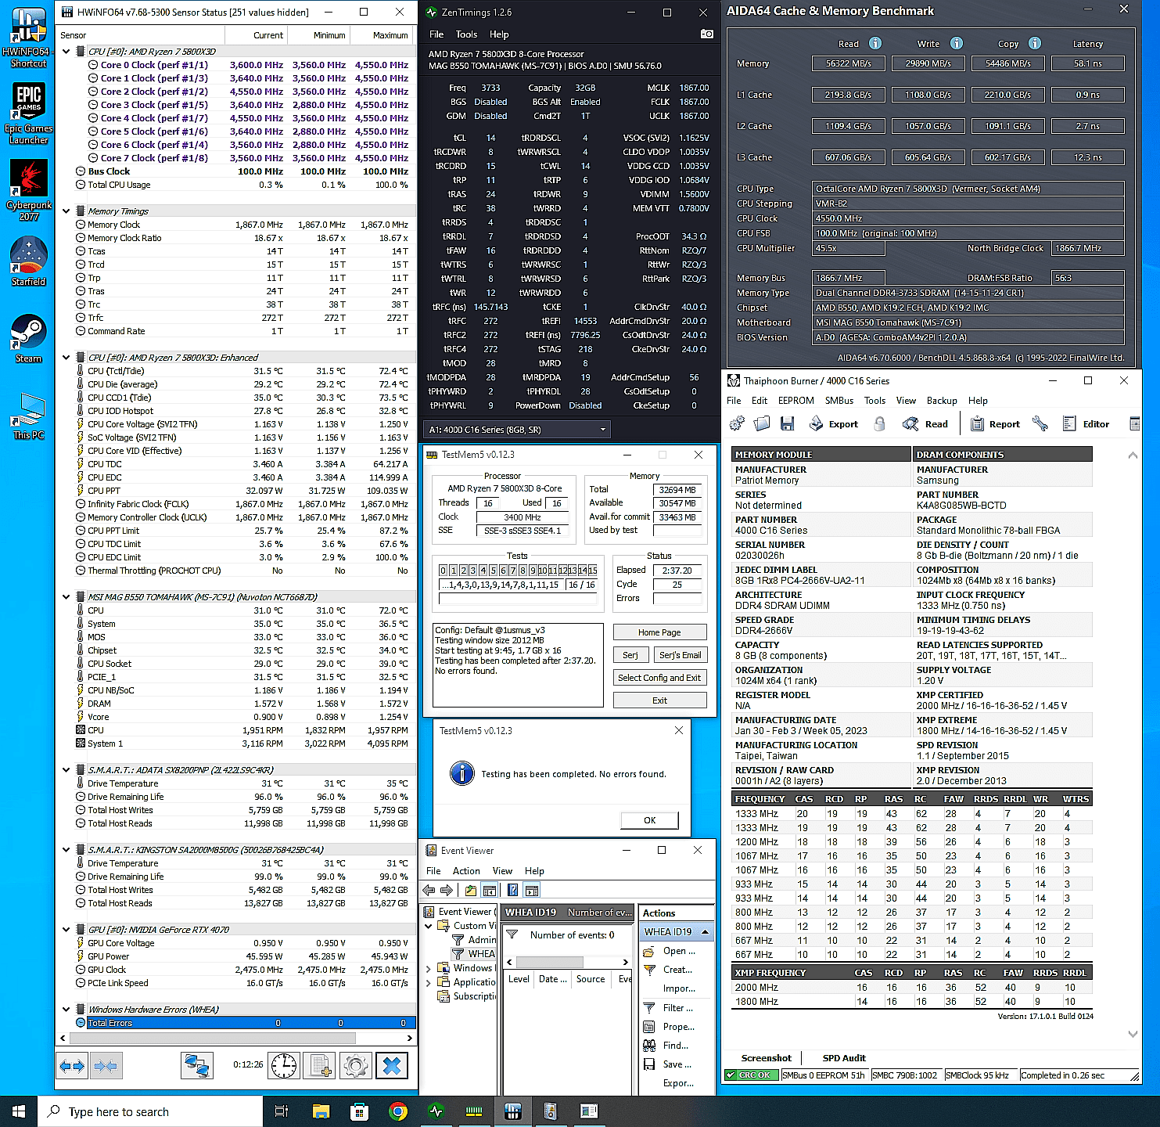The height and width of the screenshot is (1127, 1160).
Task: Click AIDA64 Write info icon
Action: (x=957, y=43)
